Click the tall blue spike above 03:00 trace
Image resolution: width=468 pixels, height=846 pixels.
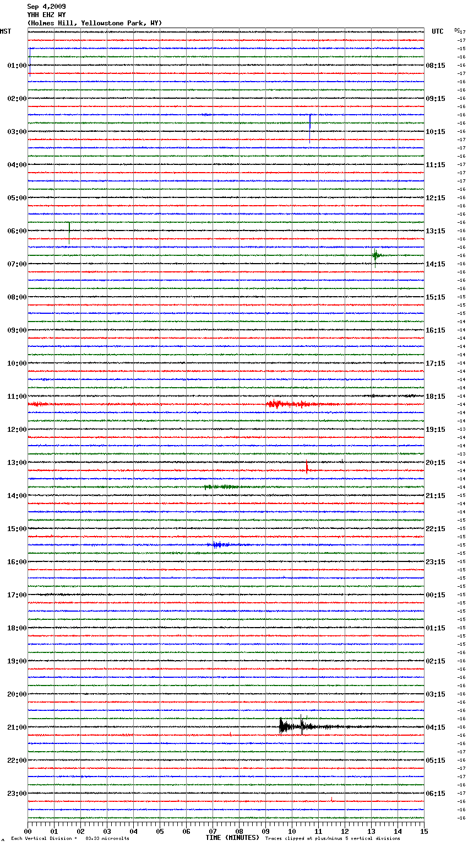point(310,128)
